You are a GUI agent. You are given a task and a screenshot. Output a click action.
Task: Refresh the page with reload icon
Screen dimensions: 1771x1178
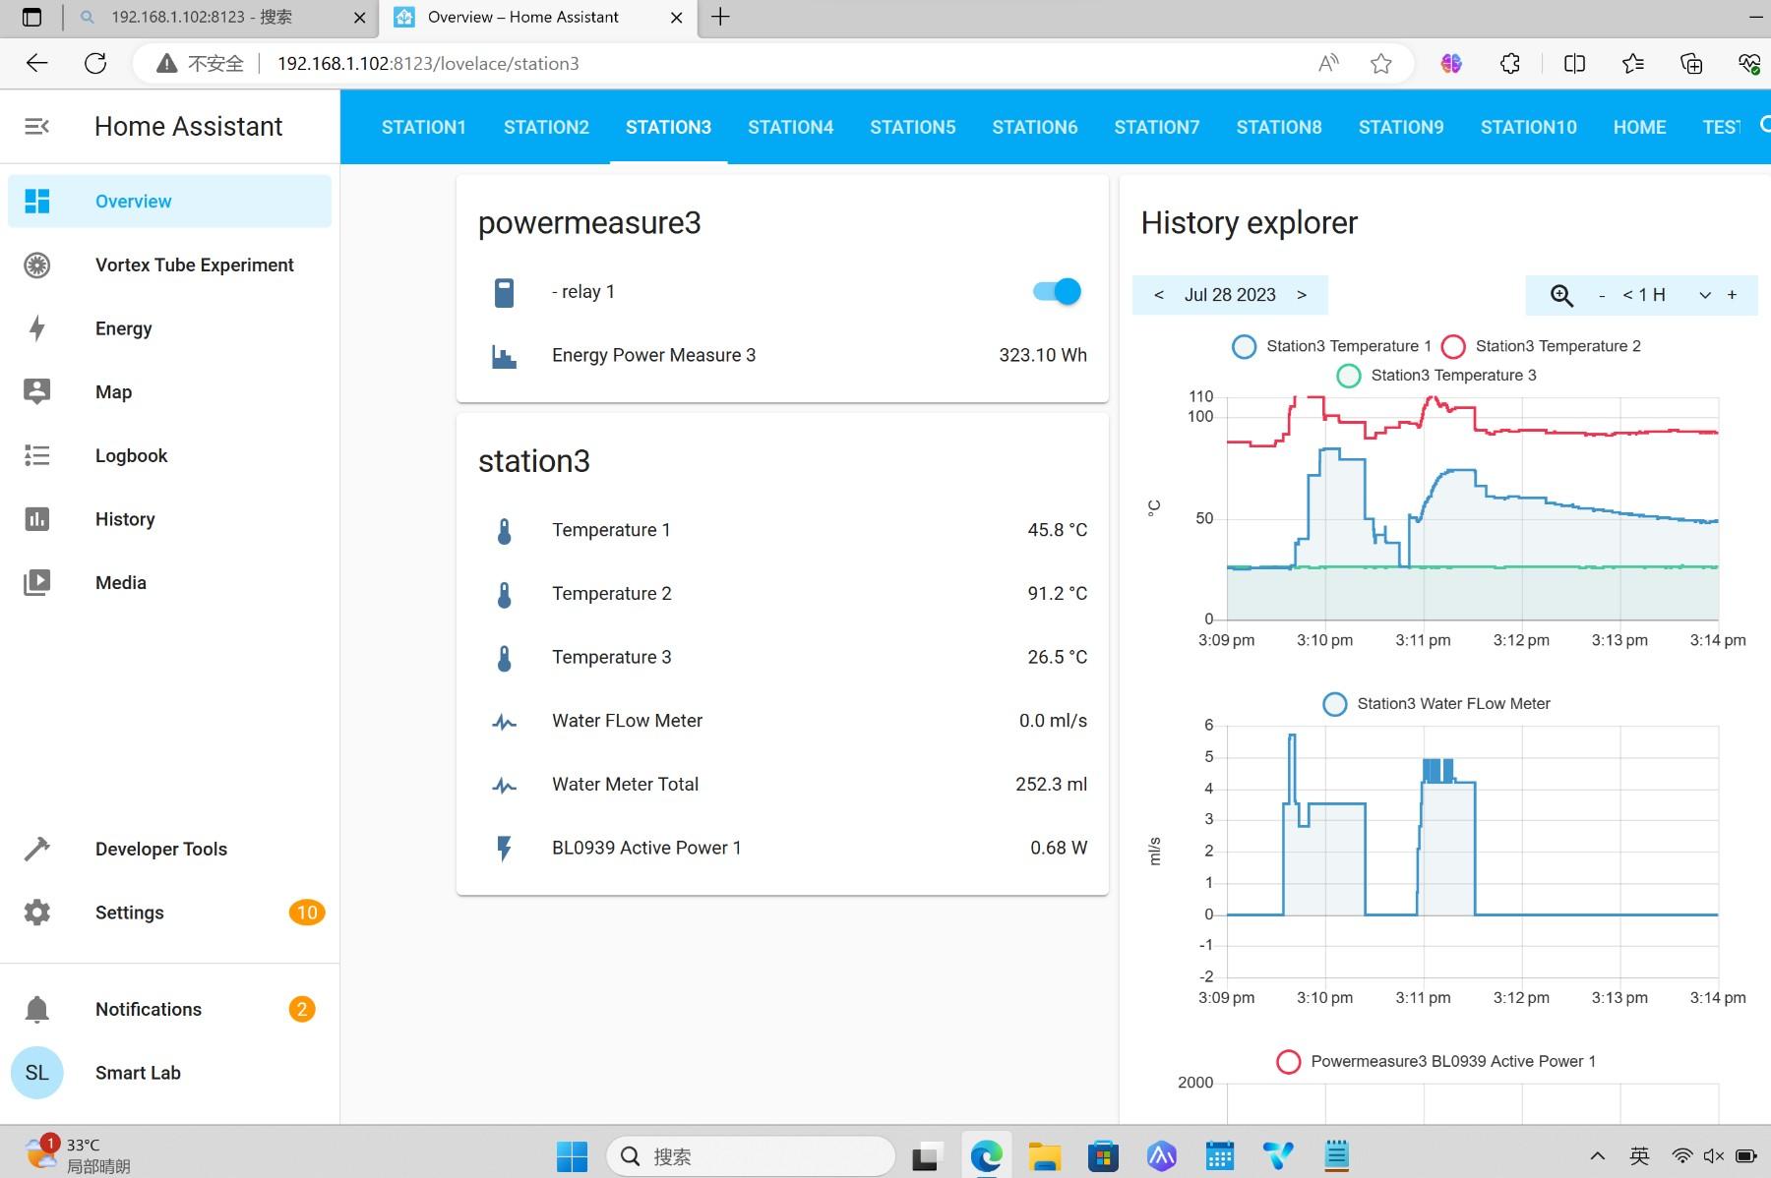pos(95,64)
